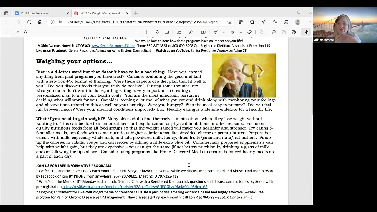This screenshot has width=377, height=212.
Task: Open a new browser tab
Action: (x=136, y=13)
